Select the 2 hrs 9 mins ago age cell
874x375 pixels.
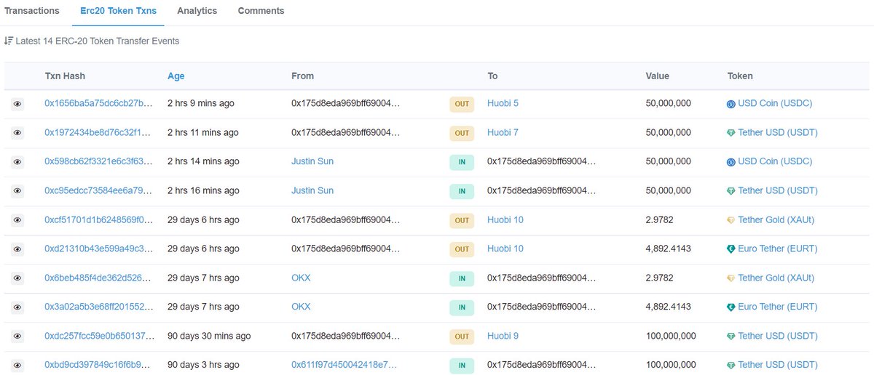click(201, 103)
